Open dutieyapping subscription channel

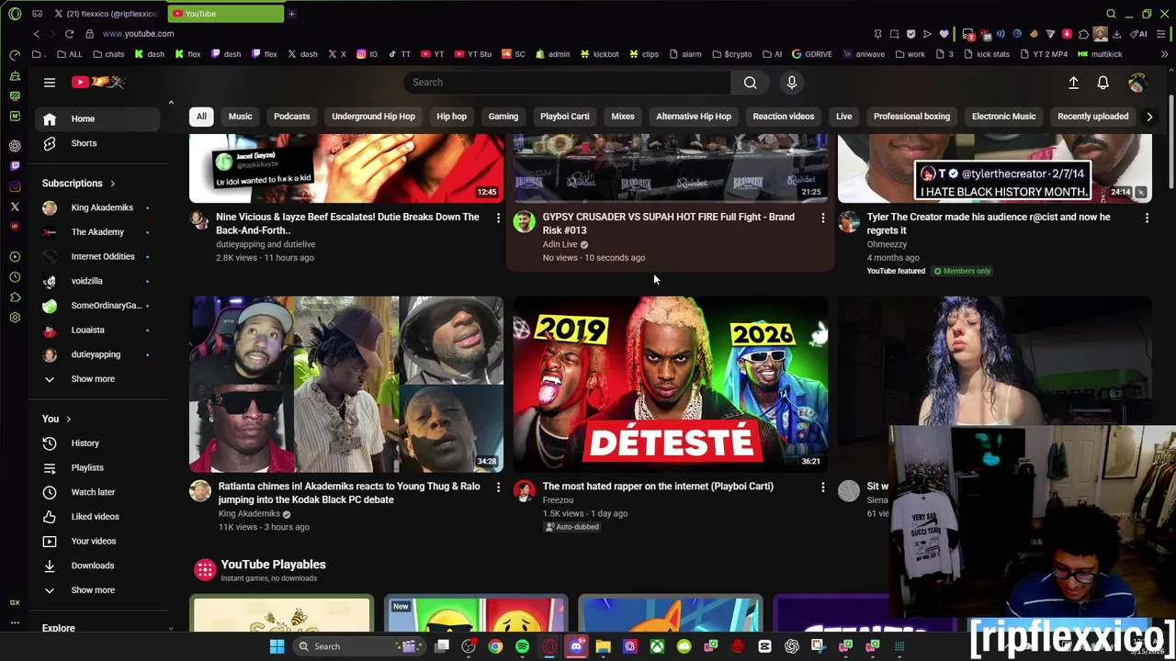click(x=96, y=354)
